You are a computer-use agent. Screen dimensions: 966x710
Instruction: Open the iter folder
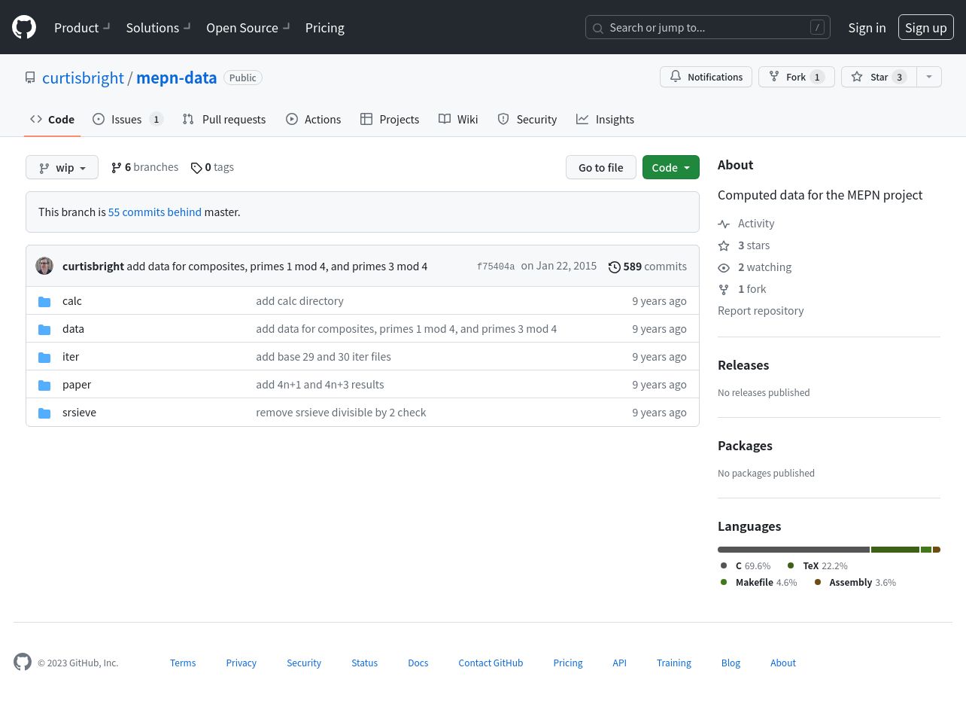(71, 357)
